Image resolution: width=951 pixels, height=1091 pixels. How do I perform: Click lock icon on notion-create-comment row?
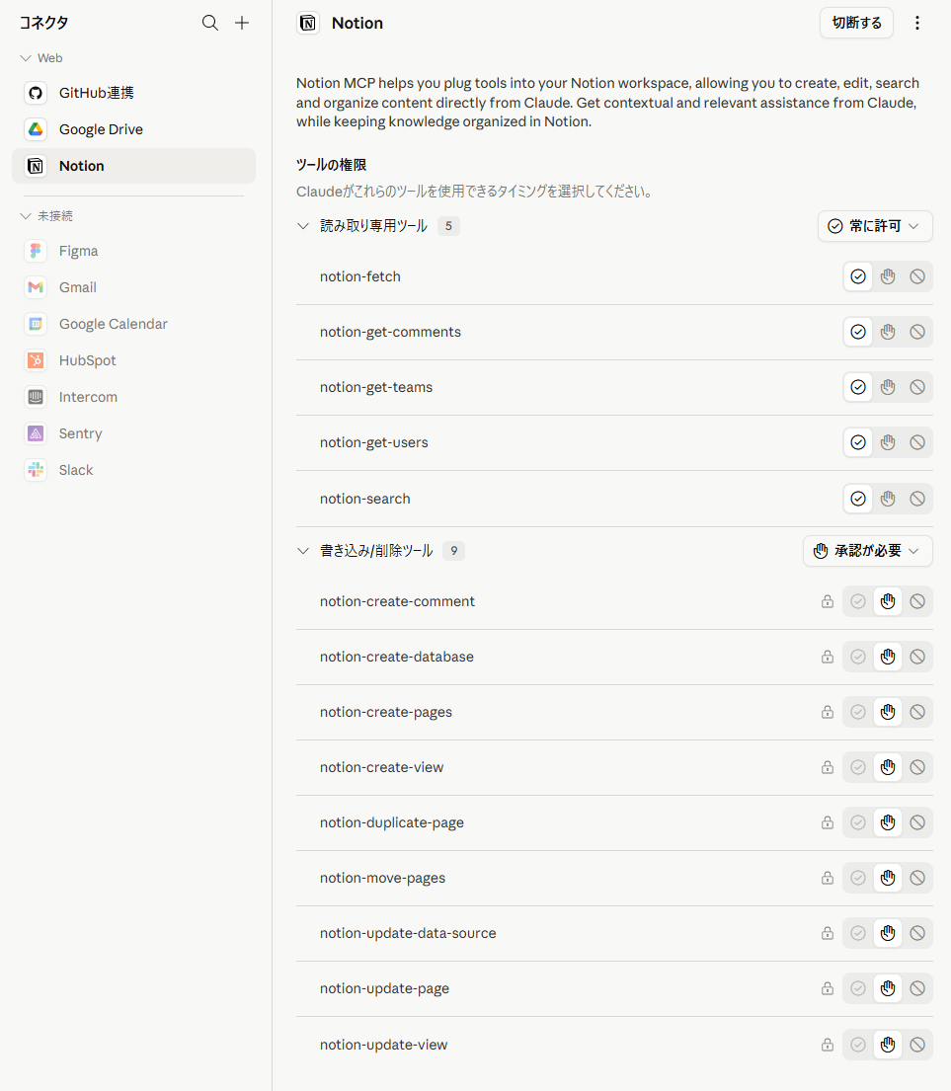tap(828, 601)
